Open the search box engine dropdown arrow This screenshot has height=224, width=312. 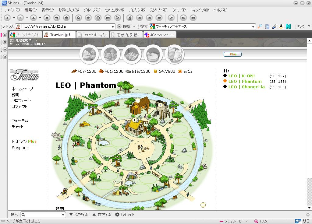pos(253,26)
